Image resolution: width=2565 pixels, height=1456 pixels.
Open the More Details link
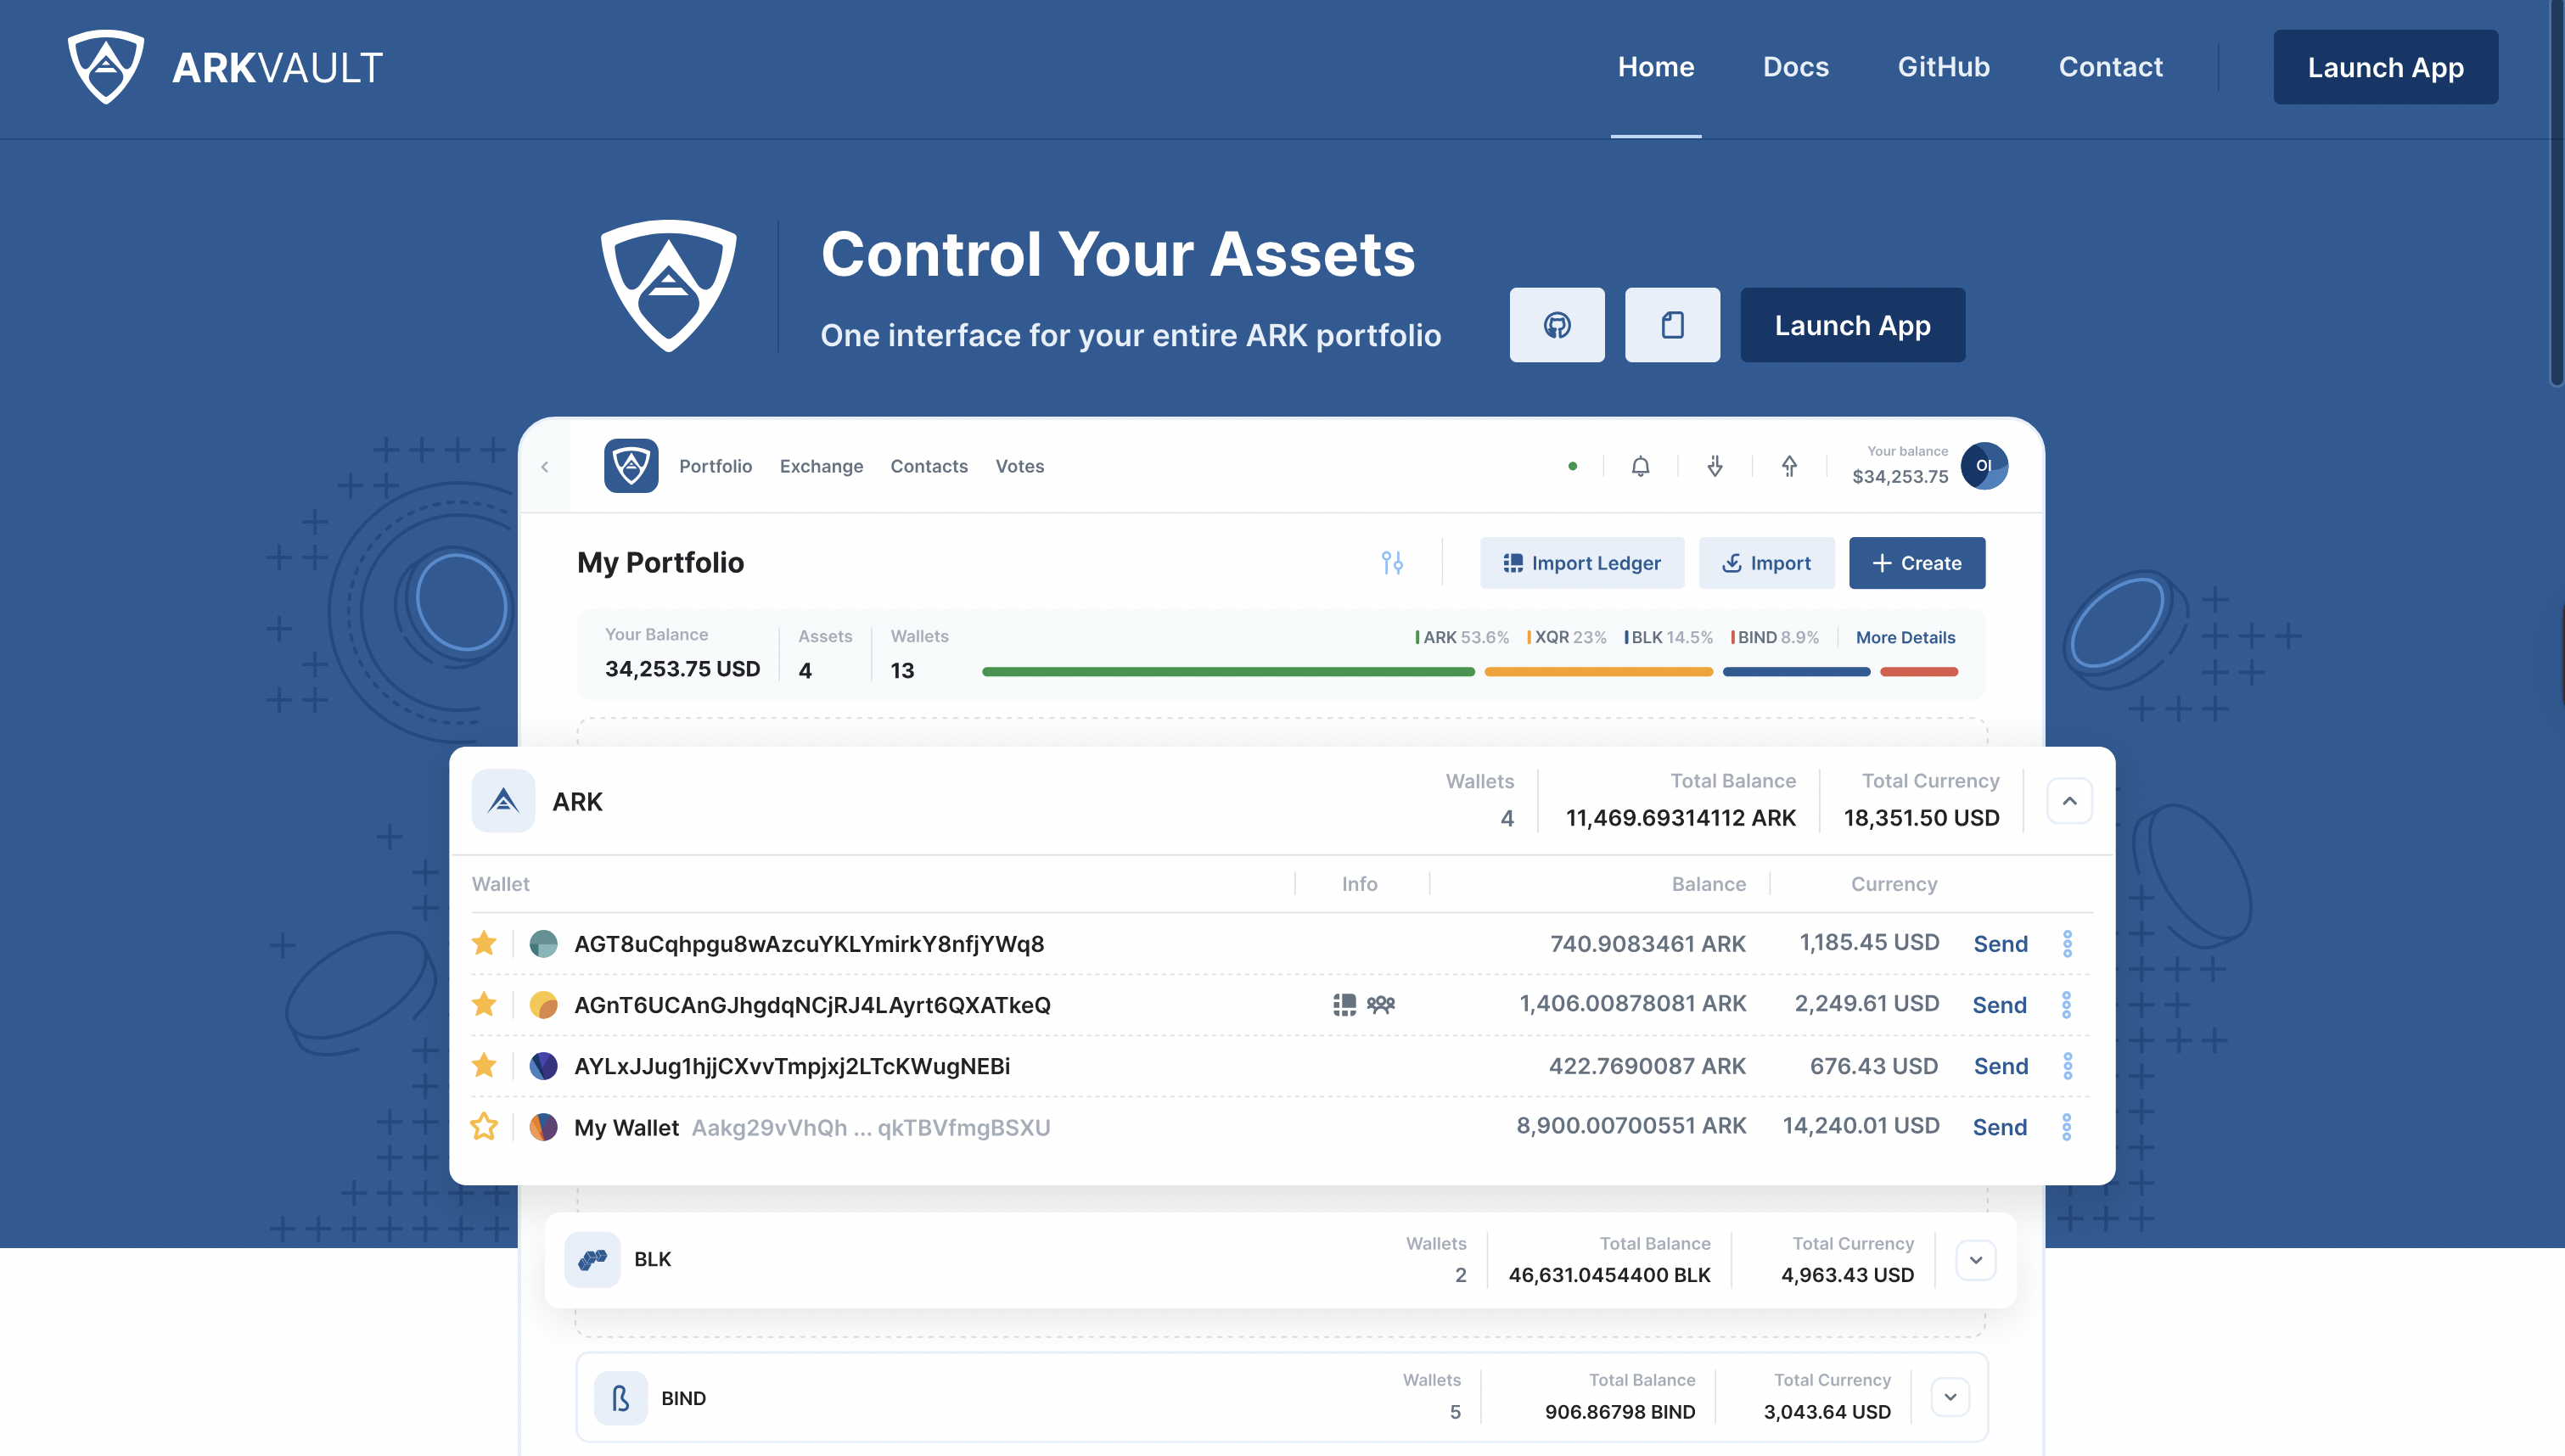tap(1904, 637)
